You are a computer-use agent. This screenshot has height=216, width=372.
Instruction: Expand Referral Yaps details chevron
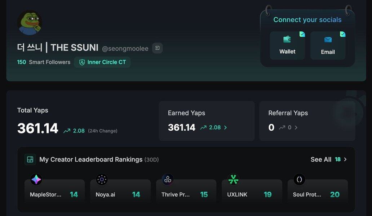coord(296,127)
